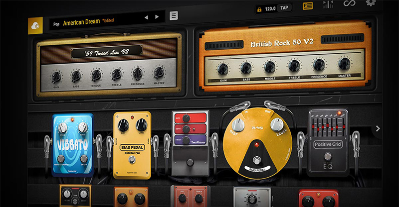Click the Rate knob on TwoPhaser

pos(186,118)
